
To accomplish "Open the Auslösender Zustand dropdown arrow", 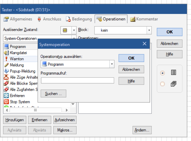I will [x=74, y=30].
